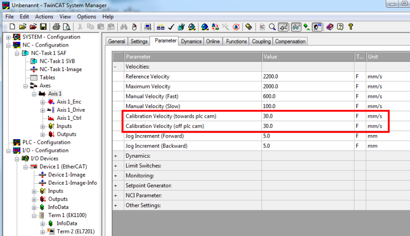Switch to the Functions tab

tap(236, 41)
